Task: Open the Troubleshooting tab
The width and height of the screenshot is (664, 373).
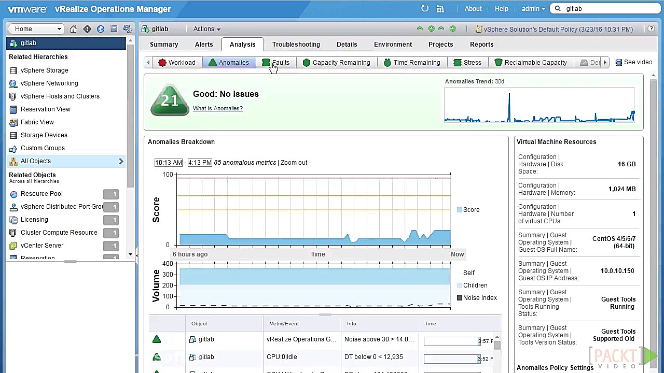Action: point(296,45)
